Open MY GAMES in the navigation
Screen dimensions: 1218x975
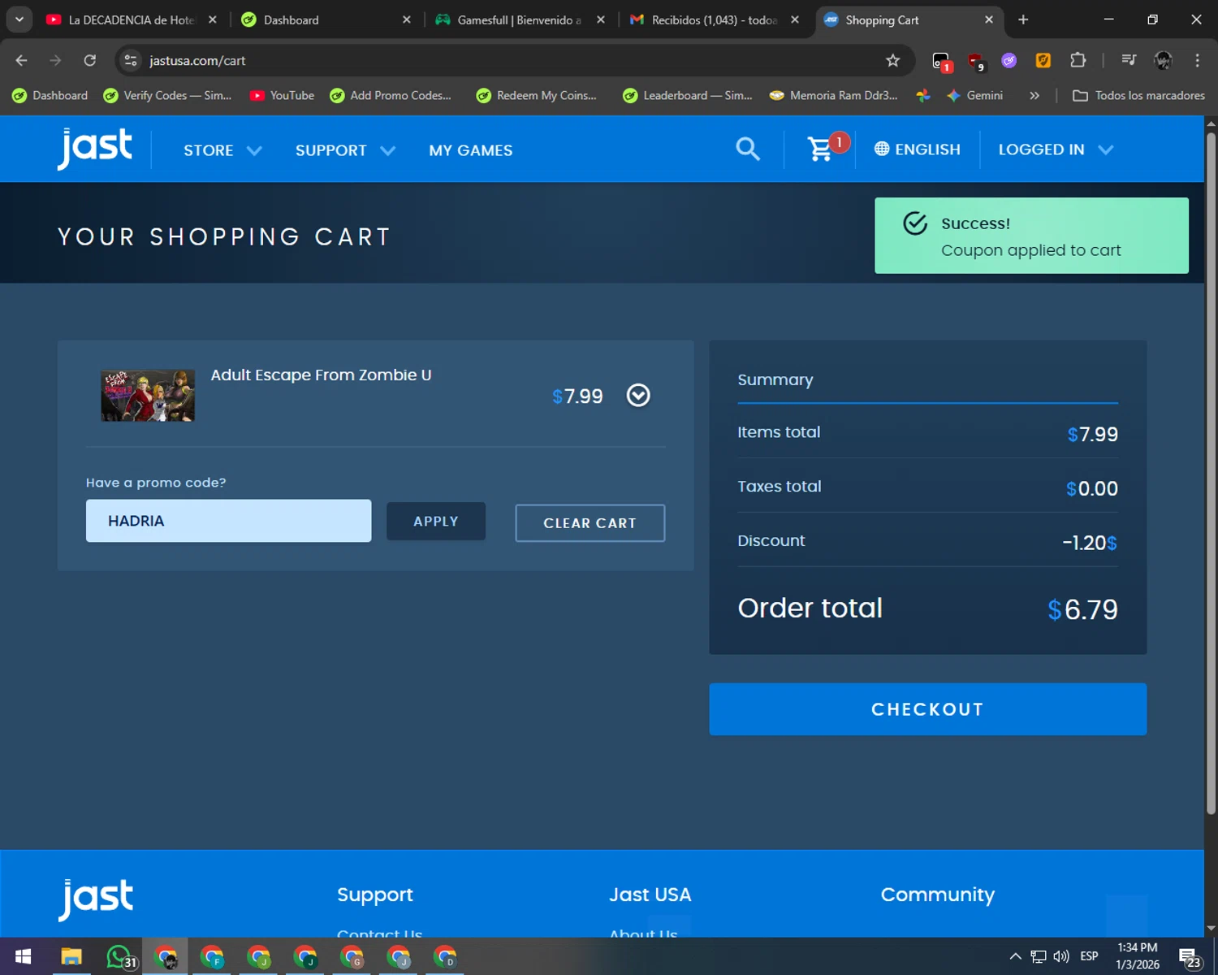[471, 150]
